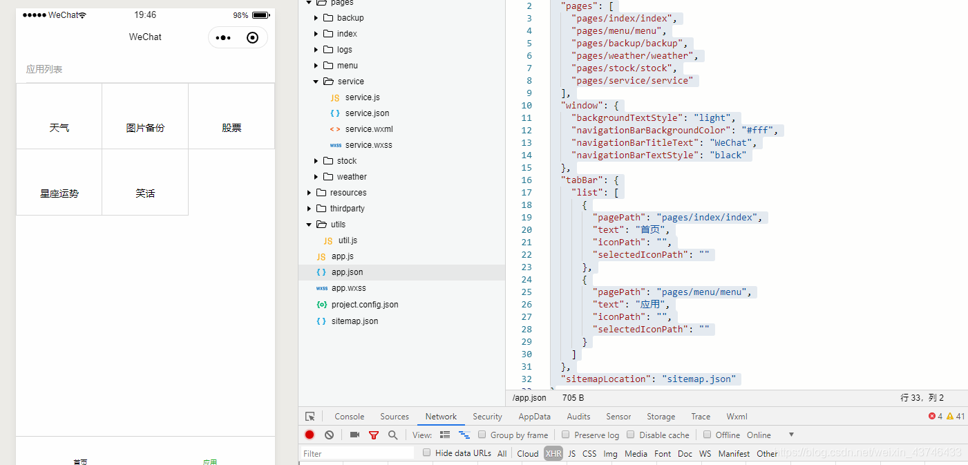Toggle the XHR request type filter
968x465 pixels.
553,453
